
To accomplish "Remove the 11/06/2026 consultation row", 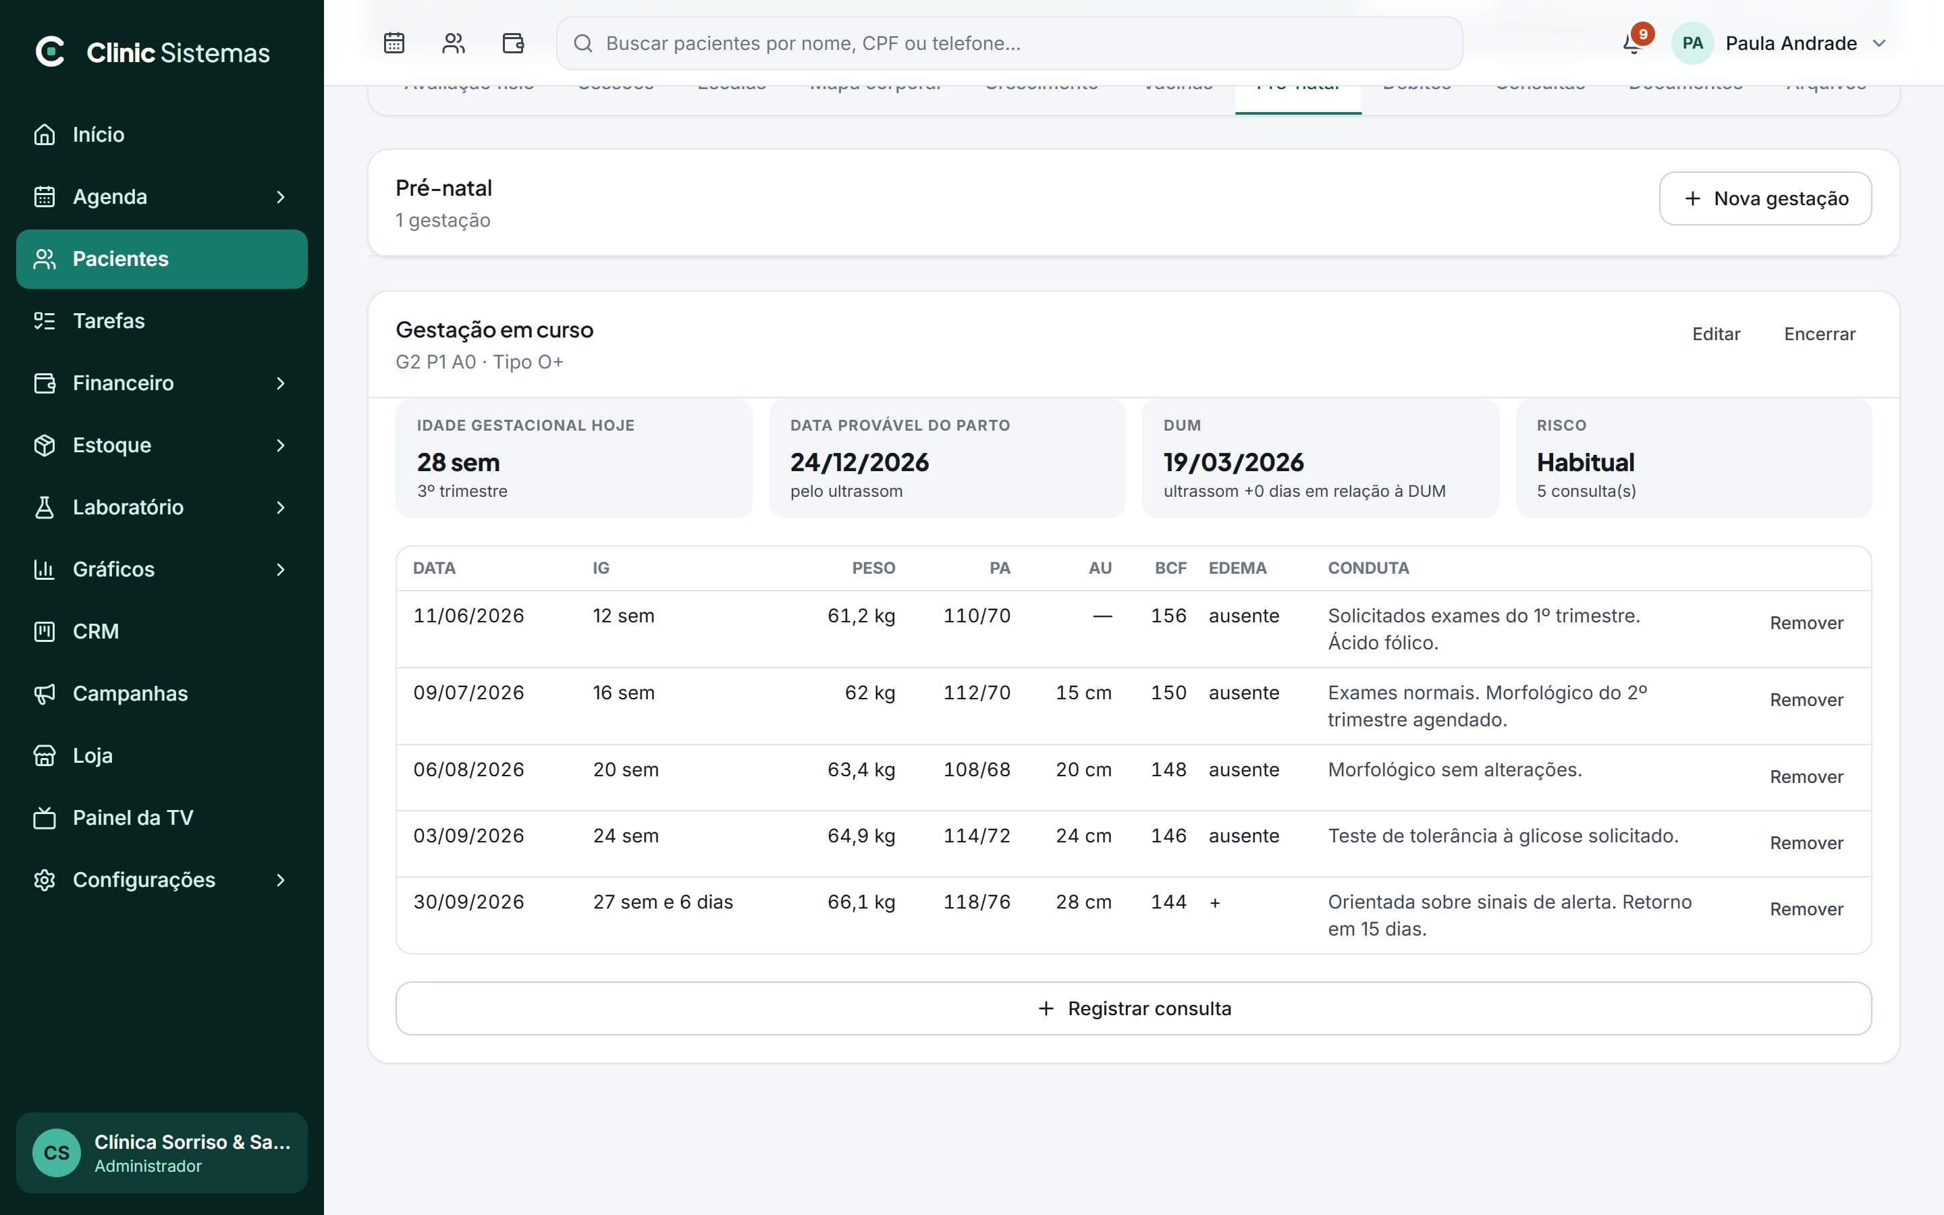I will 1806,623.
